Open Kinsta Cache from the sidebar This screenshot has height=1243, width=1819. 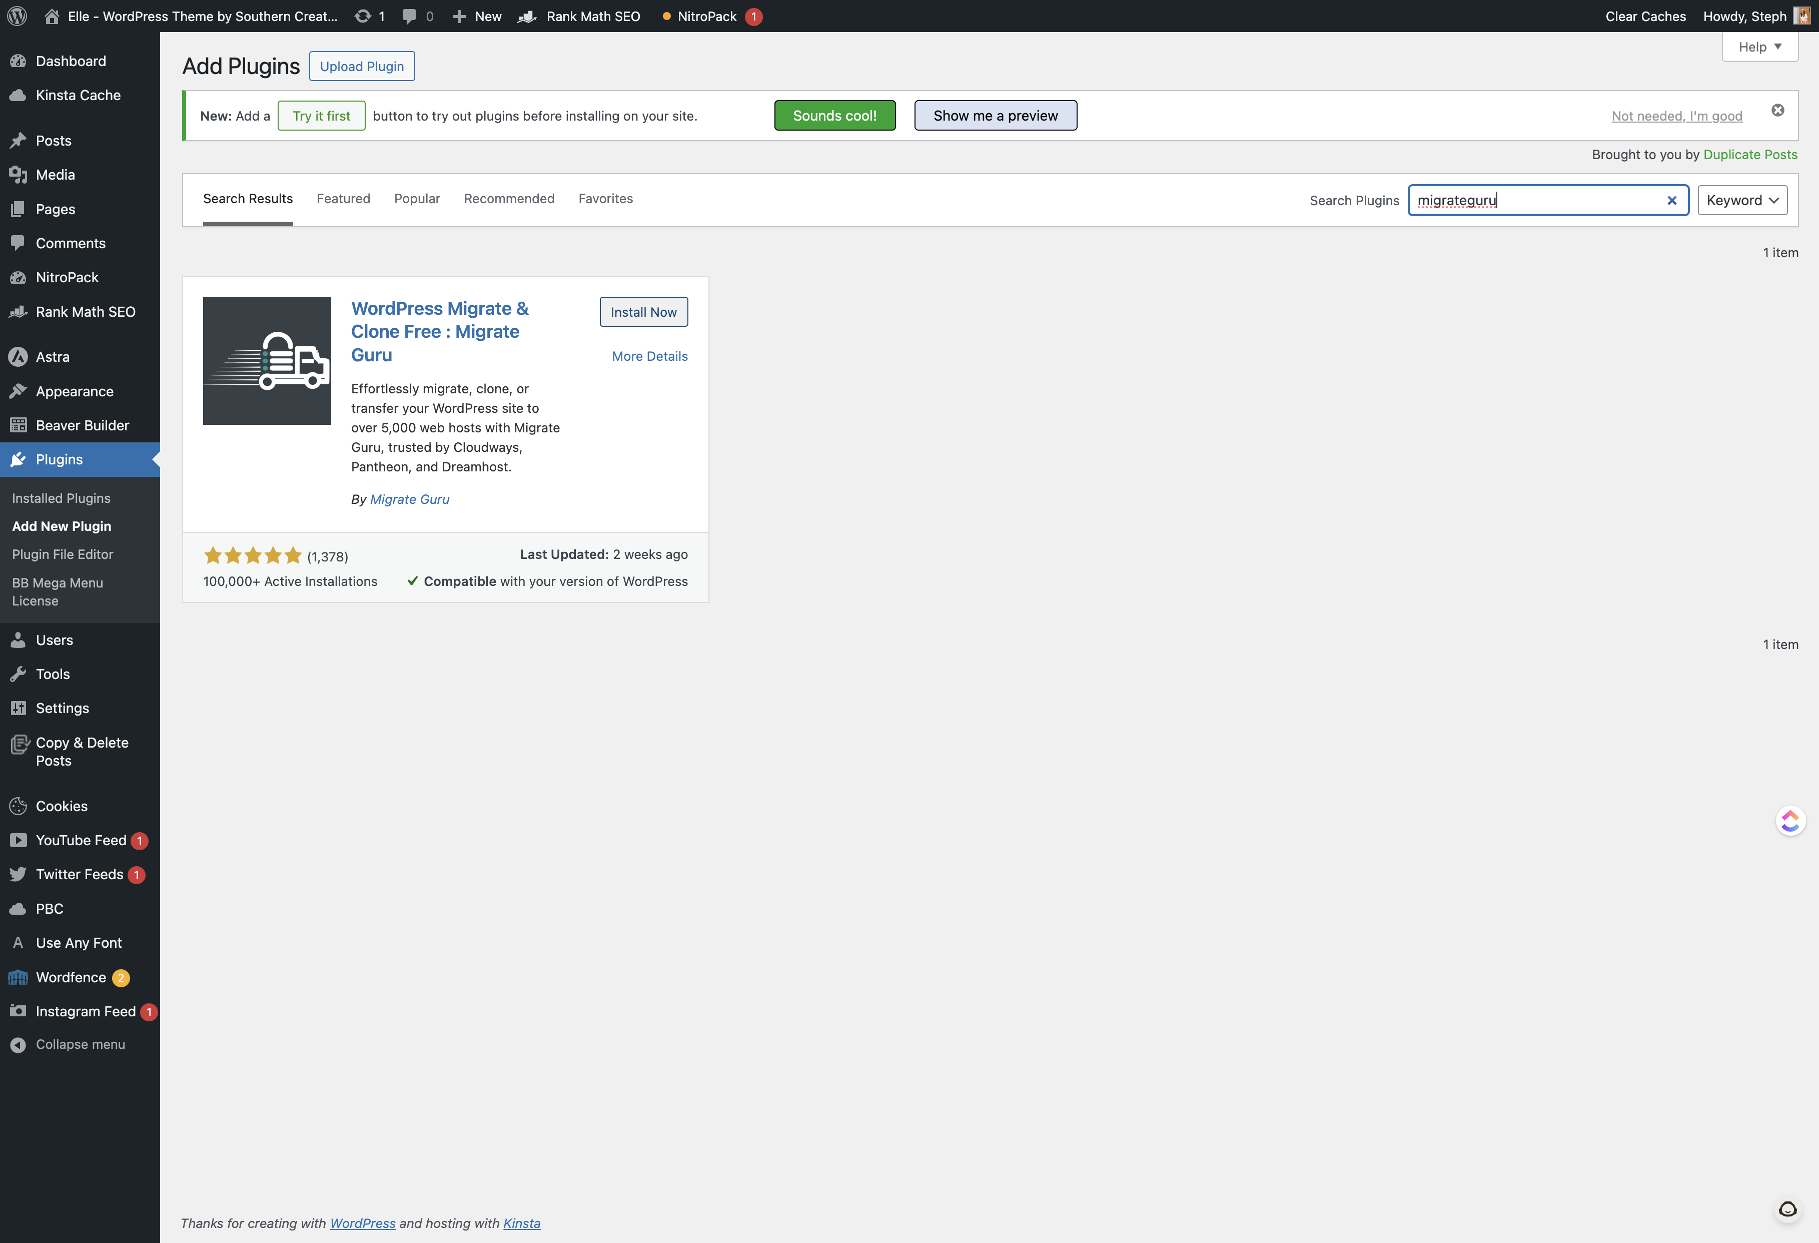click(x=78, y=96)
